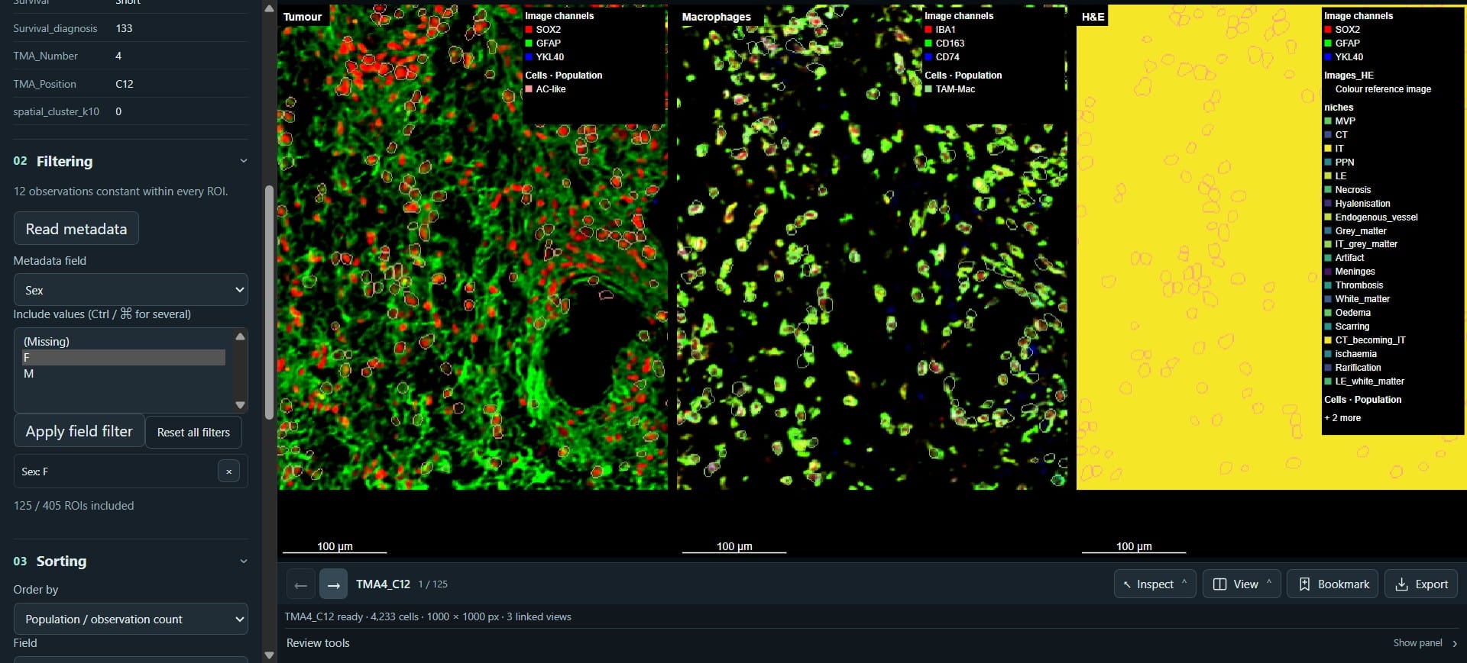This screenshot has width=1467, height=663.
Task: Click the Read metadata button
Action: click(76, 229)
